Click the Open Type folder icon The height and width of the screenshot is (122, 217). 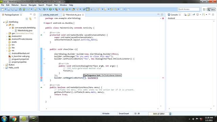[74, 9]
